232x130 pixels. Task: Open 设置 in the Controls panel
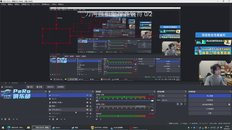click(x=210, y=113)
